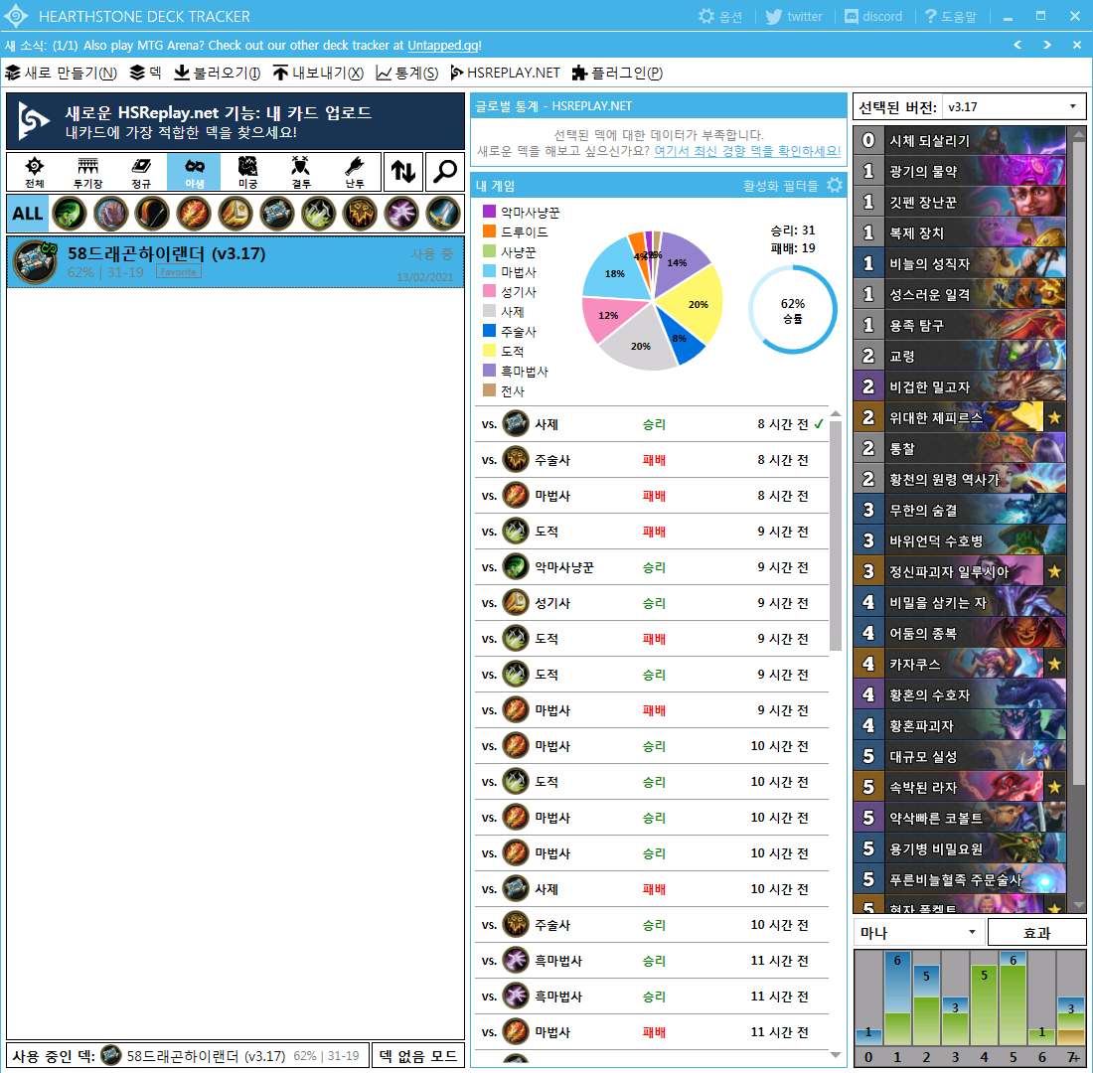1093x1073 pixels.
Task: Open 플러그인(P) plugins menu
Action: pos(618,73)
